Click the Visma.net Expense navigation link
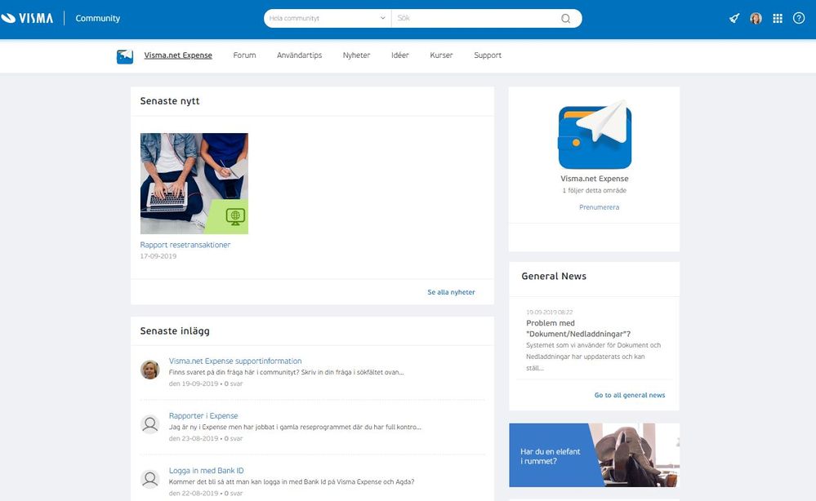Image resolution: width=816 pixels, height=501 pixels. coord(178,55)
